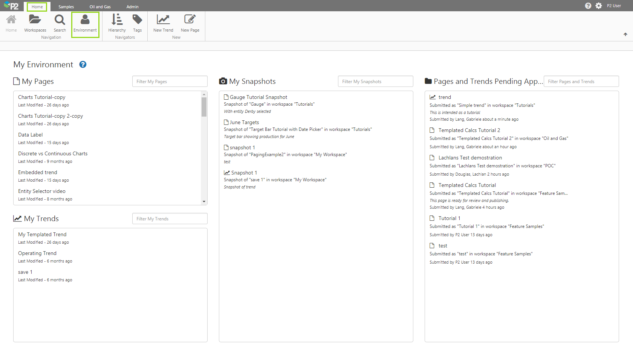Open the Tags navigator

tap(138, 20)
